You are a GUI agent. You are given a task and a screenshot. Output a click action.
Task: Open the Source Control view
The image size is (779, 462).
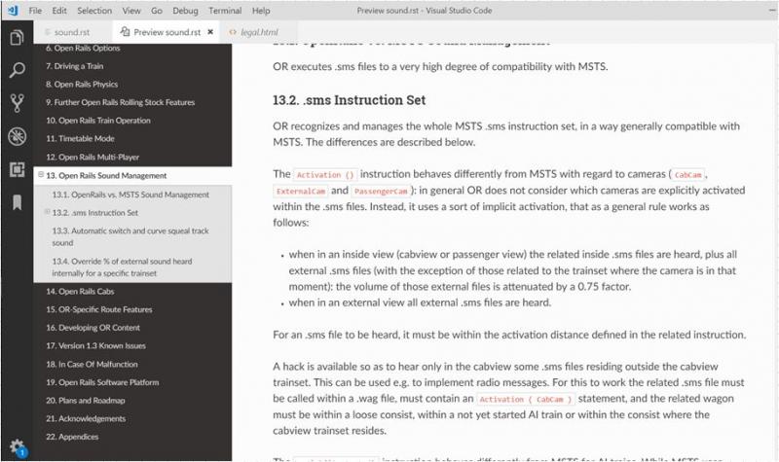pyautogui.click(x=17, y=103)
